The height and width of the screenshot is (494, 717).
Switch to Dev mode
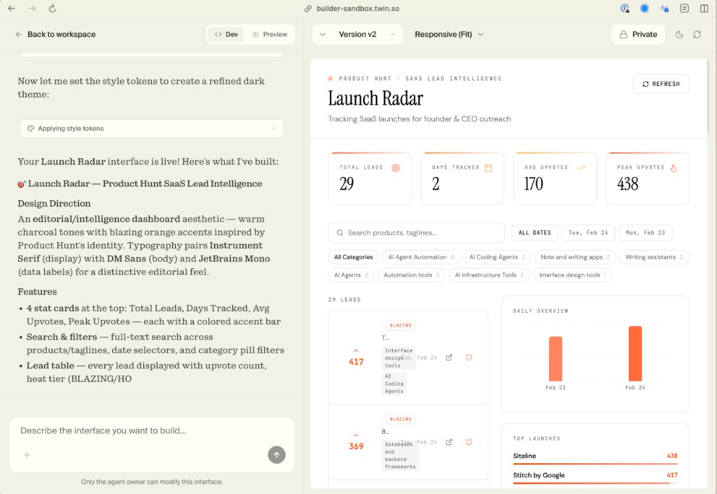[x=226, y=34]
